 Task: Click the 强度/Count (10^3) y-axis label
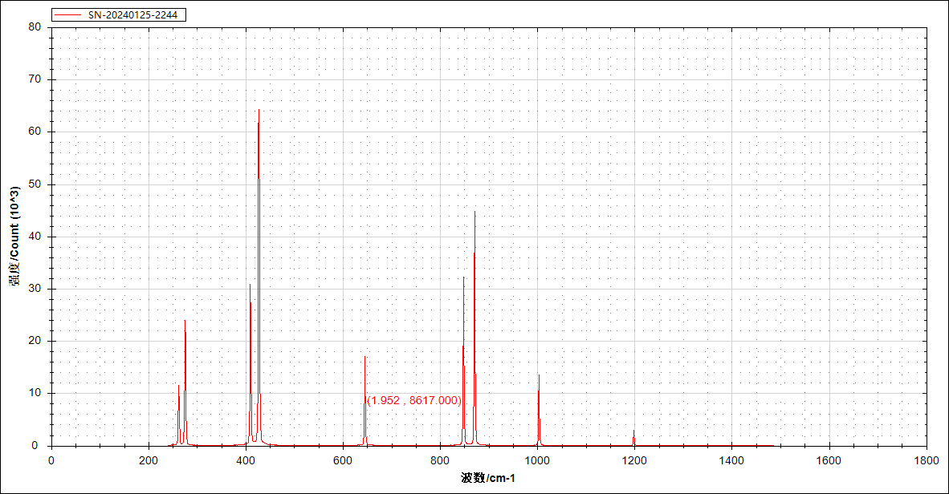coord(12,237)
